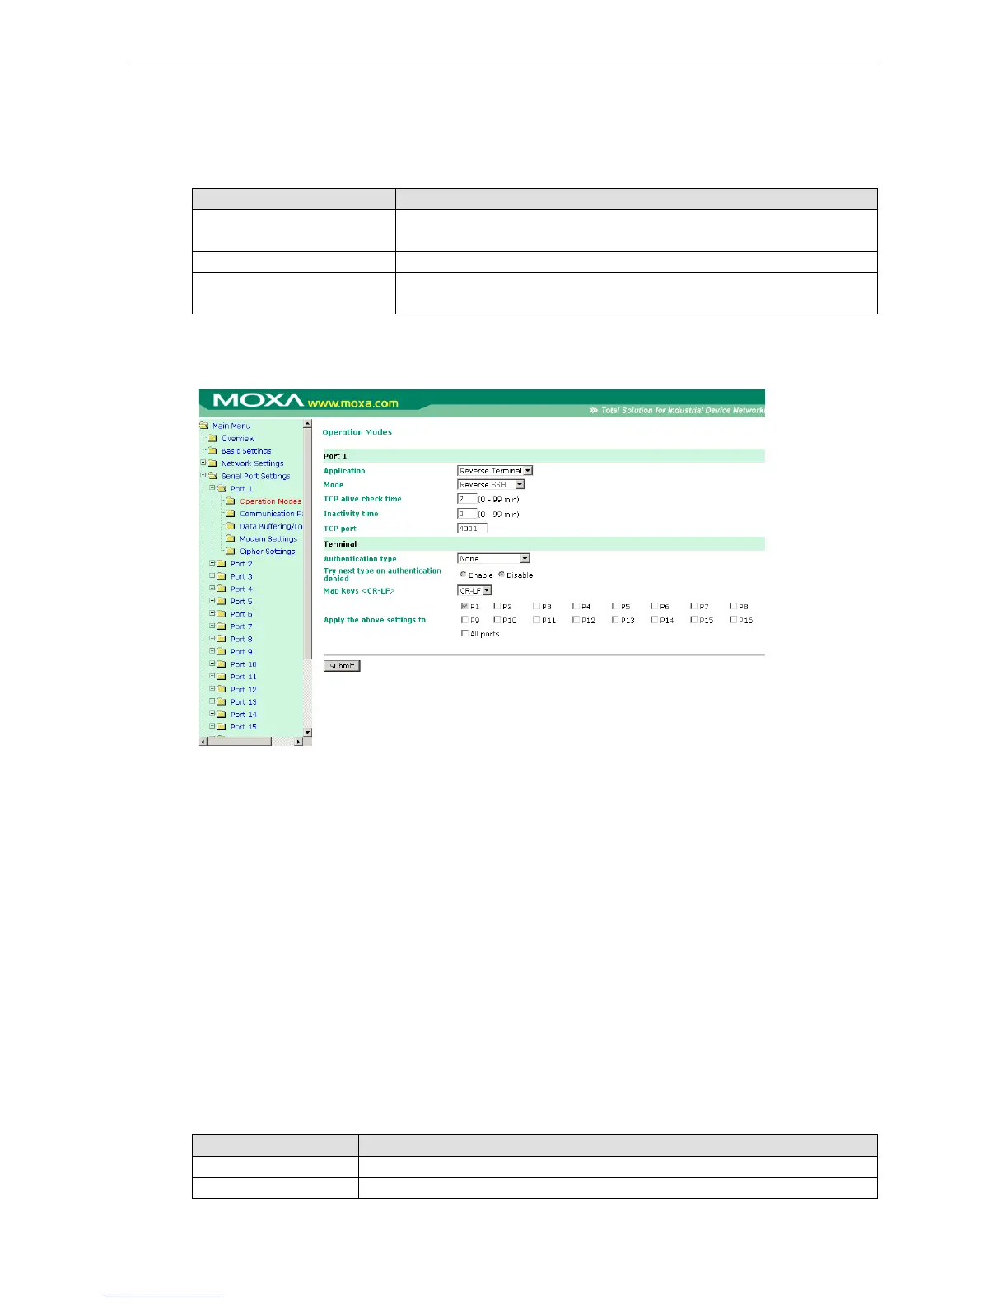Click the Terminal section header
The height and width of the screenshot is (1304, 1008).
(544, 544)
